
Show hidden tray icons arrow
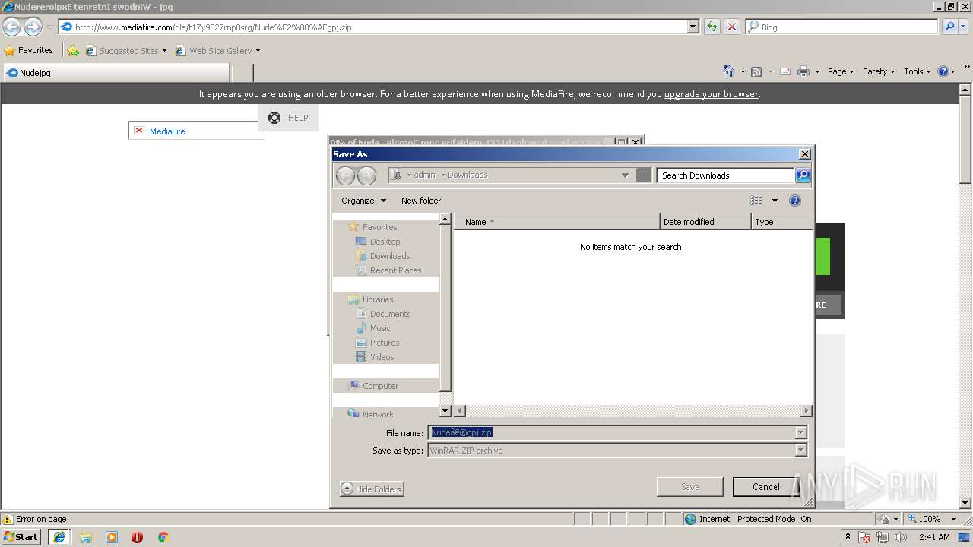pyautogui.click(x=848, y=536)
